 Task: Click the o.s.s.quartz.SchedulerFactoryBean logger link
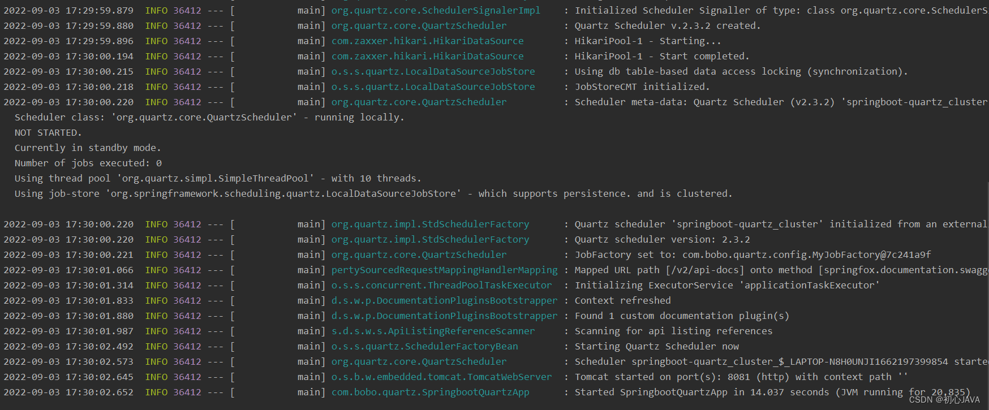424,347
